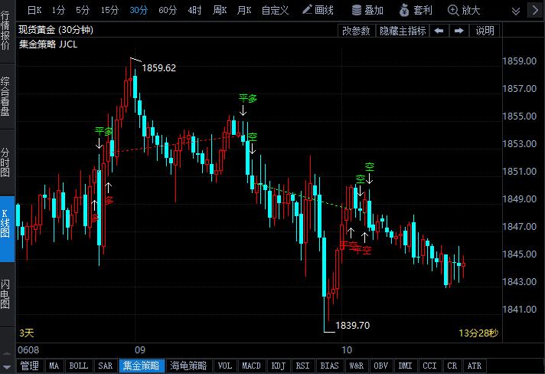Select the W&R indicator tab
Image resolution: width=545 pixels, height=374 pixels.
point(357,366)
